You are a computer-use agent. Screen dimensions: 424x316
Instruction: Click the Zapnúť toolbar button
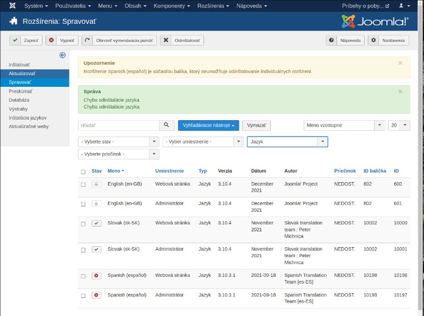pyautogui.click(x=26, y=40)
